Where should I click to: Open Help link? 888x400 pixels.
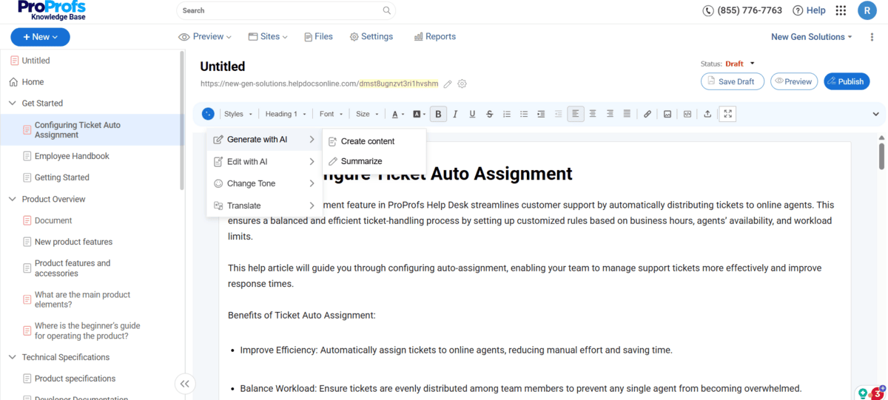point(809,10)
